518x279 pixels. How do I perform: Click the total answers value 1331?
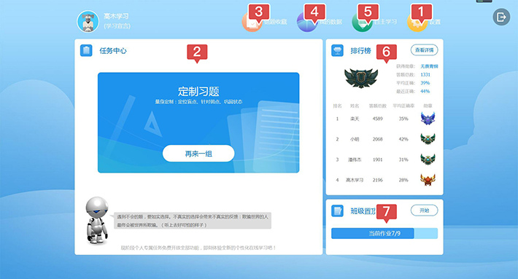tap(425, 74)
